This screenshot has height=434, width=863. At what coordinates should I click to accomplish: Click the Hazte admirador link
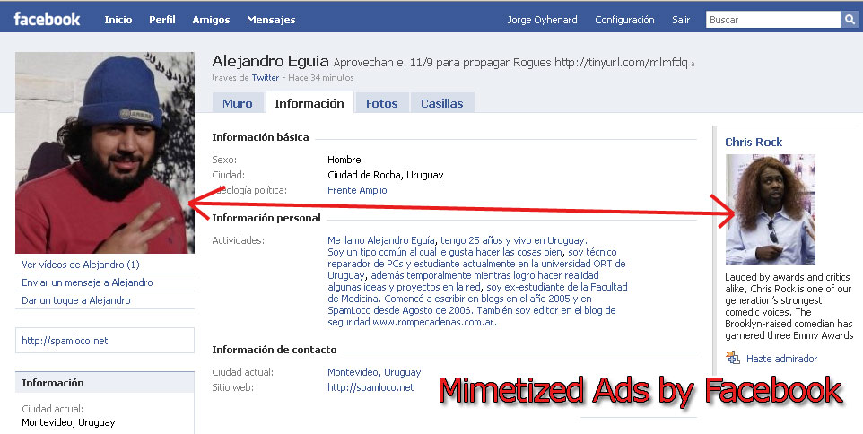tap(781, 359)
